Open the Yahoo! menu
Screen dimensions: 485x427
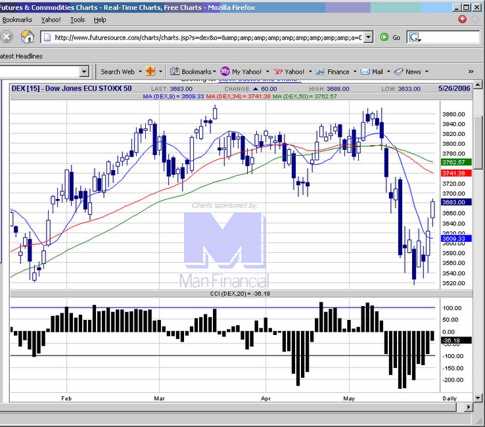(51, 20)
